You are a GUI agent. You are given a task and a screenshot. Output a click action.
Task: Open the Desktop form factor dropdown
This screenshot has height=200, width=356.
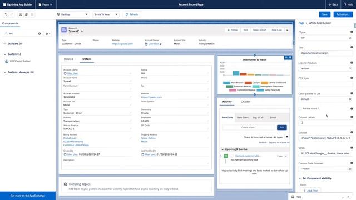tap(72, 14)
